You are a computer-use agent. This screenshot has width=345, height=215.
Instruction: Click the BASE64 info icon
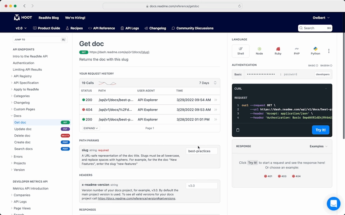(x=331, y=65)
